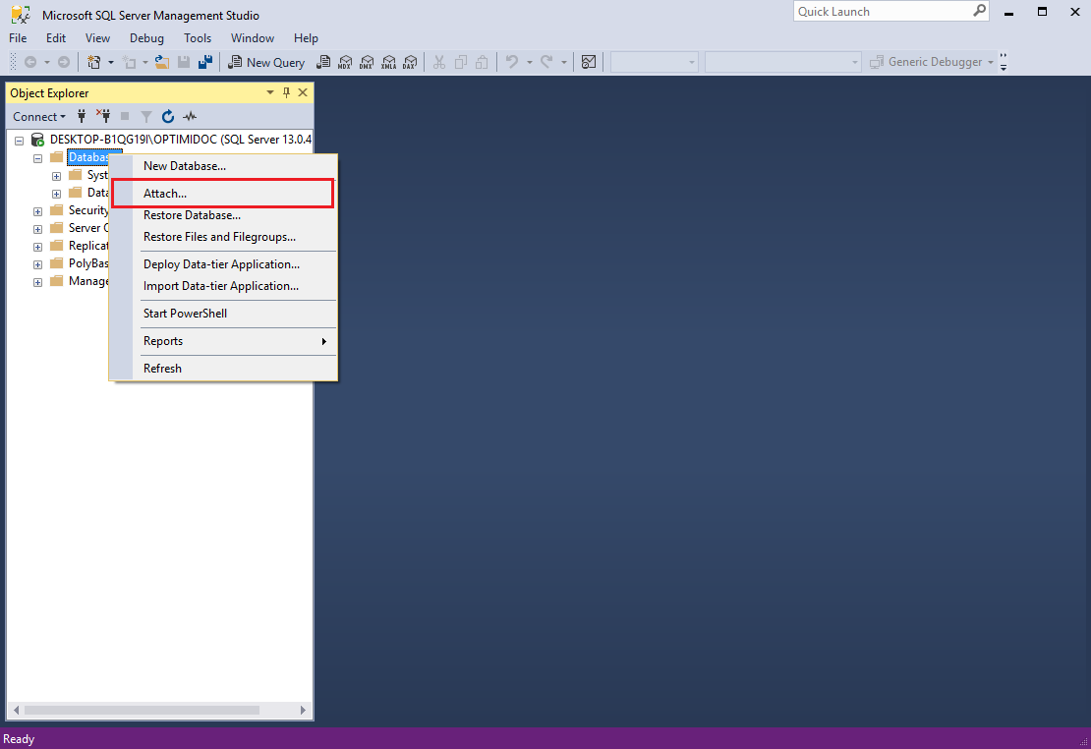Open the Tools menu
Viewport: 1091px width, 749px height.
point(198,38)
